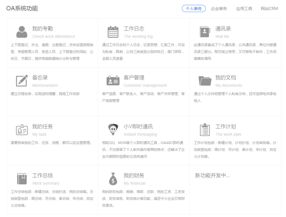286x217 pixels.
Task: Click the 小V即时通讯 mascot icon
Action: [113, 130]
